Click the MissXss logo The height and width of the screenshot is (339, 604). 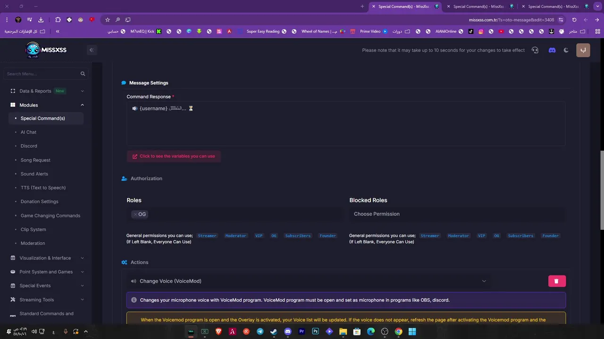(x=45, y=49)
